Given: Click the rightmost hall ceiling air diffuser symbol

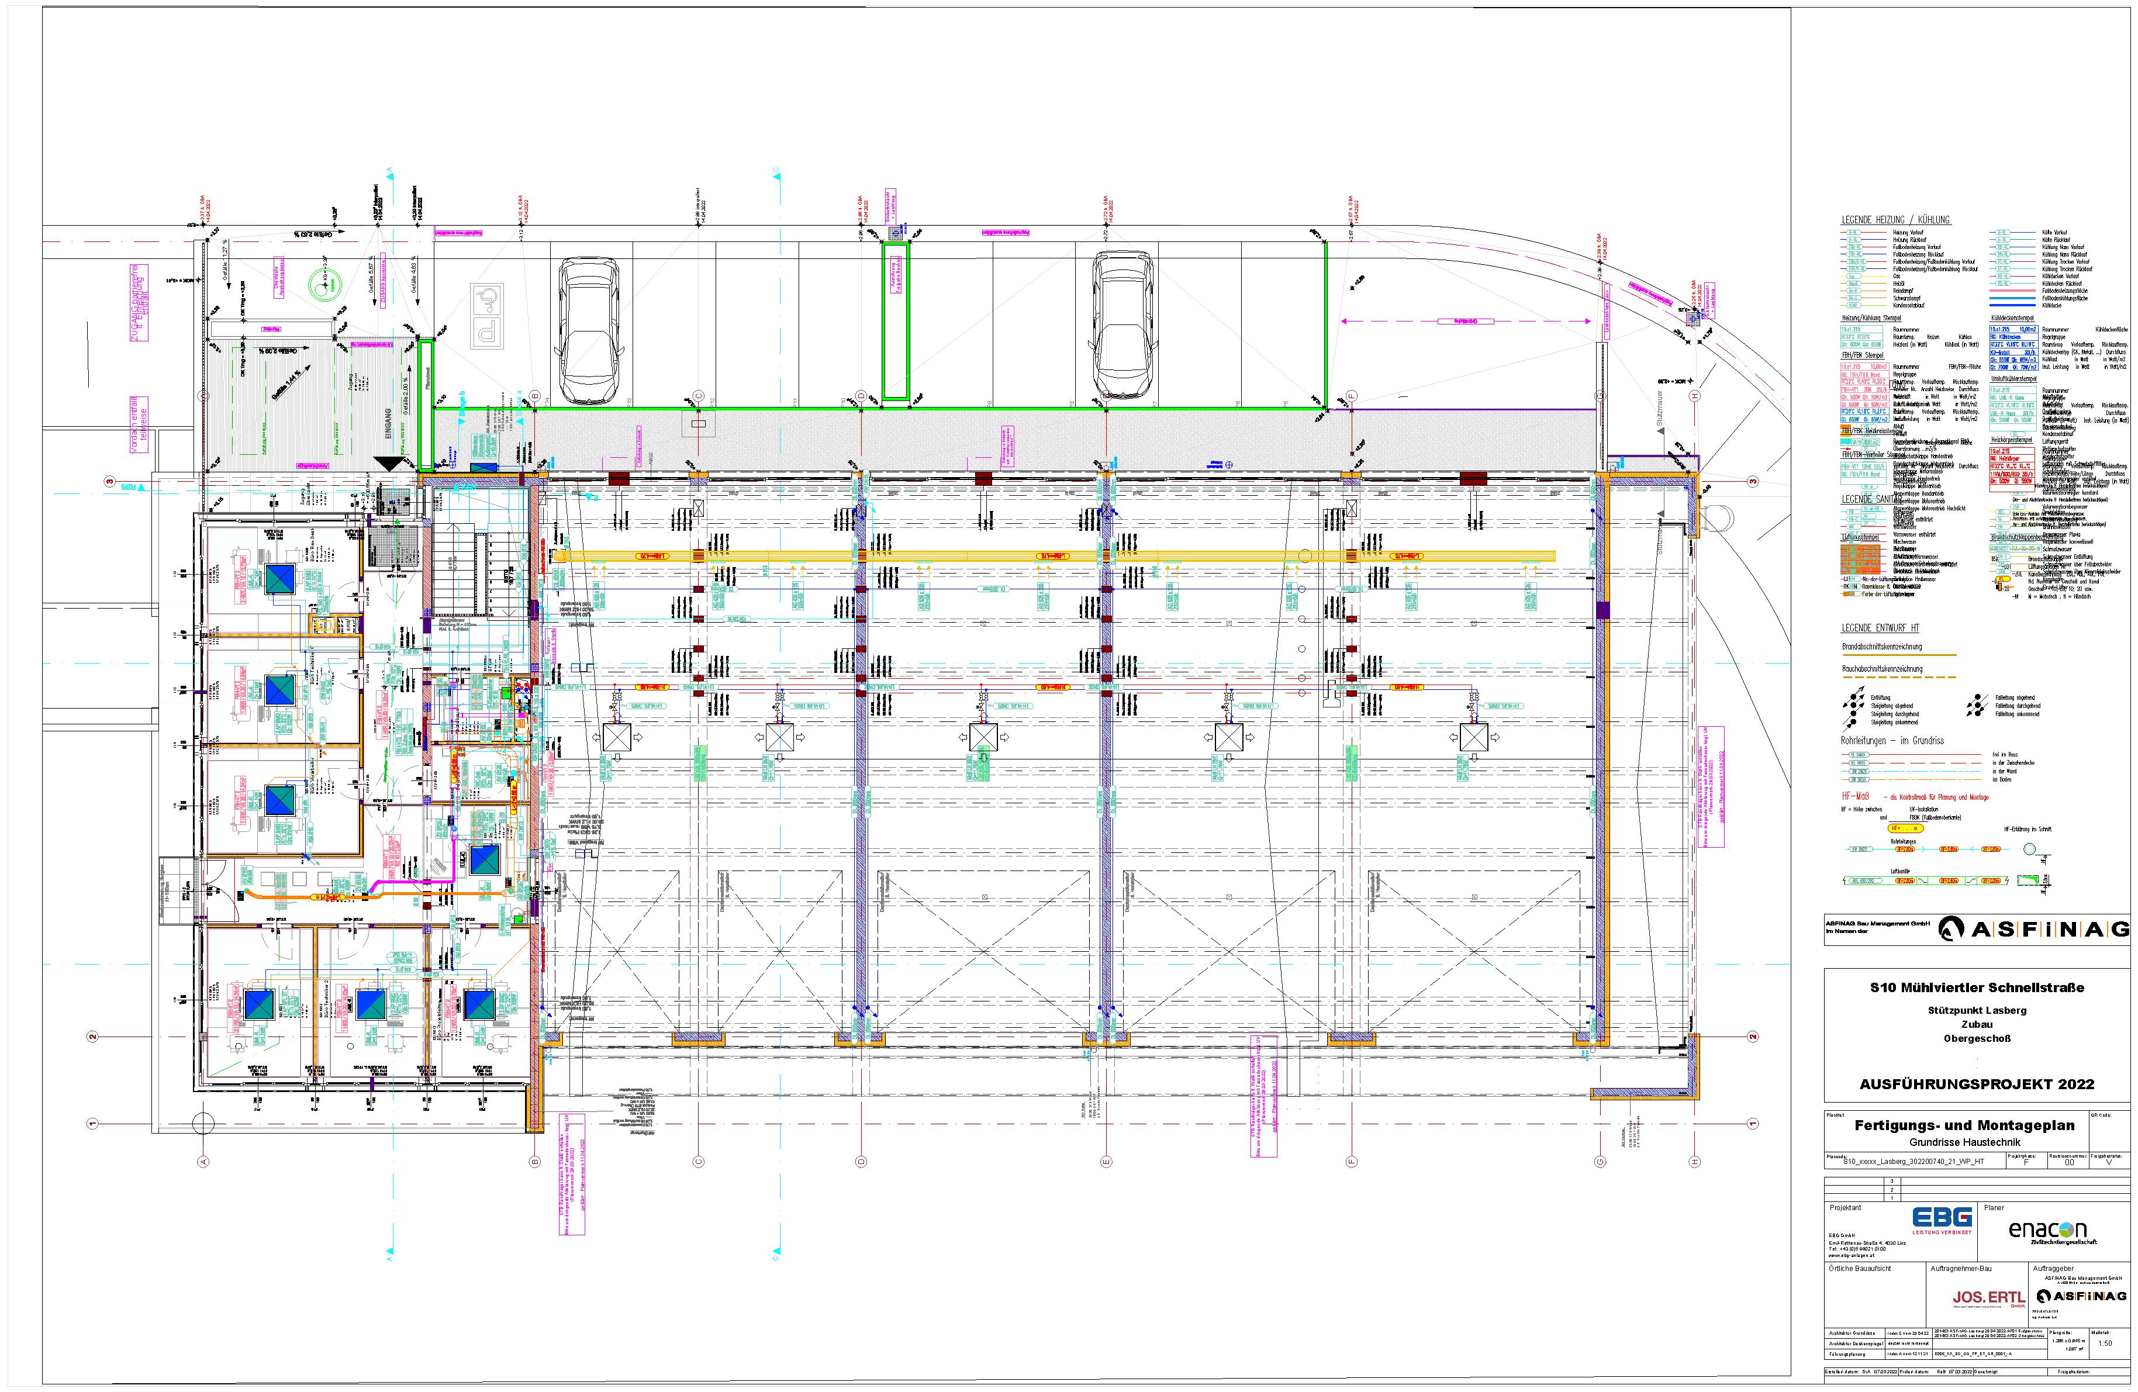Looking at the screenshot, I should (1474, 737).
